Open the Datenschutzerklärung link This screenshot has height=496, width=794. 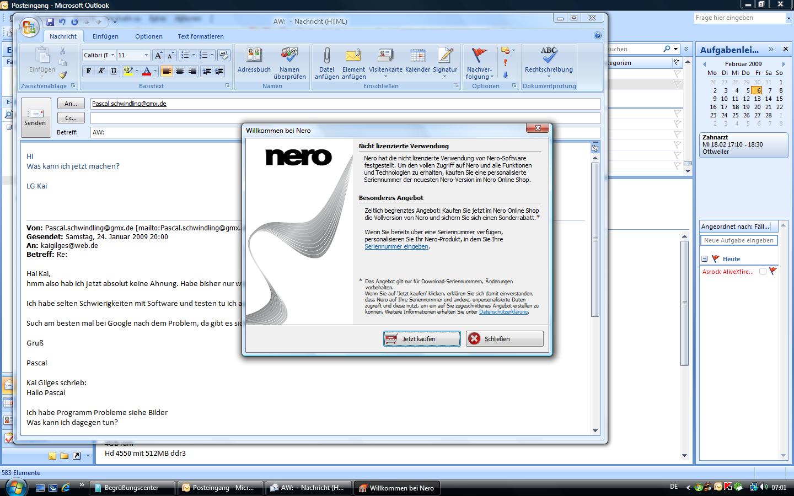click(x=503, y=312)
